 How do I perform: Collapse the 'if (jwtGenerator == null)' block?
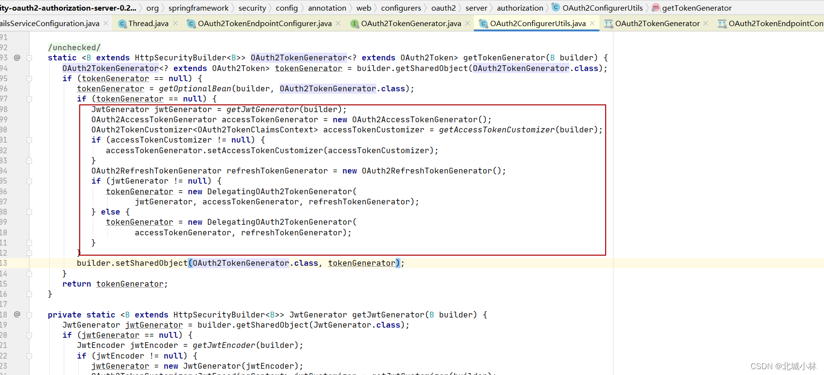point(29,335)
